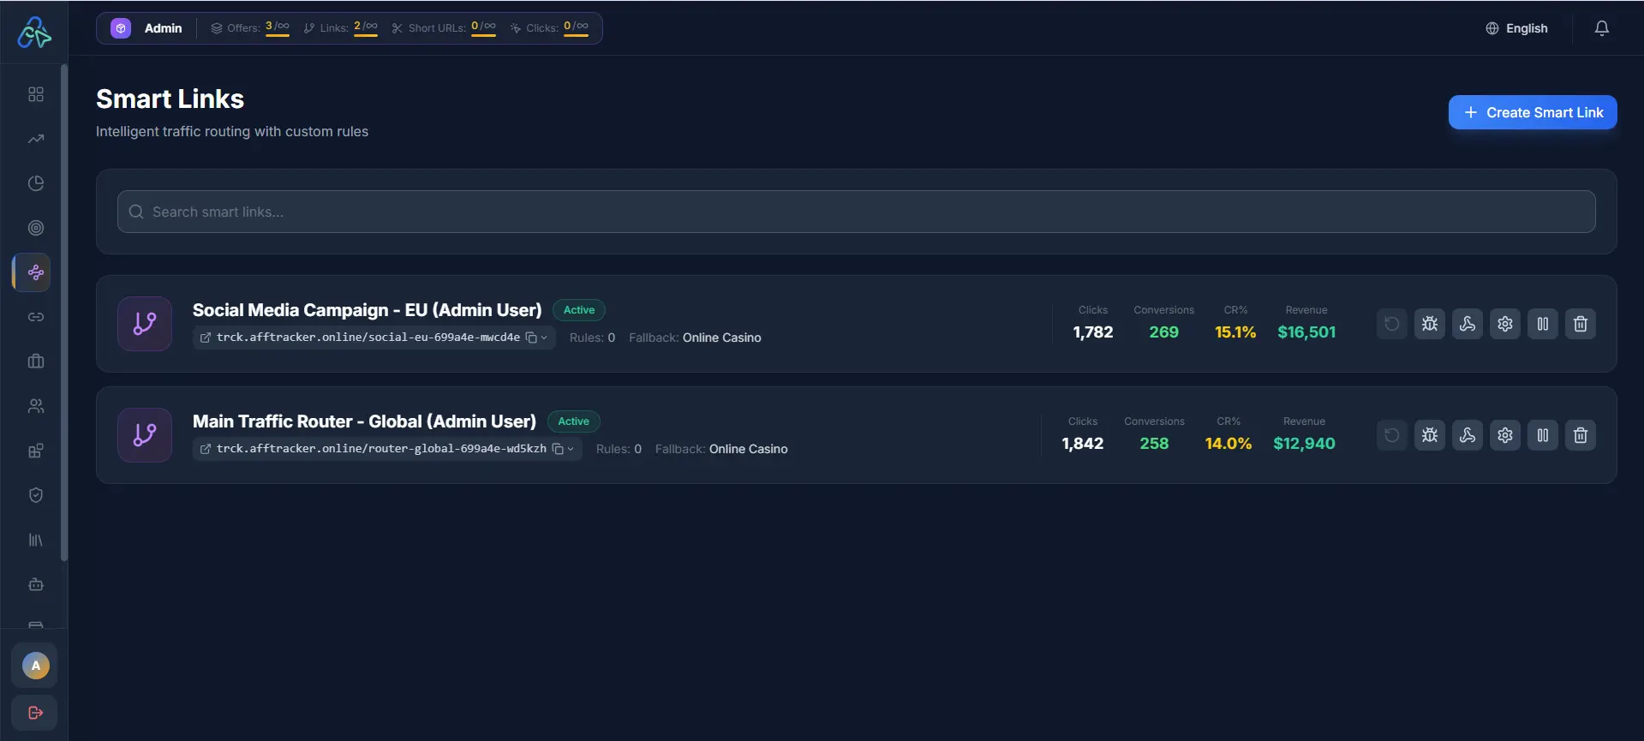1644x741 pixels.
Task: Click the sidebar vertical scrollbar
Action: click(63, 313)
